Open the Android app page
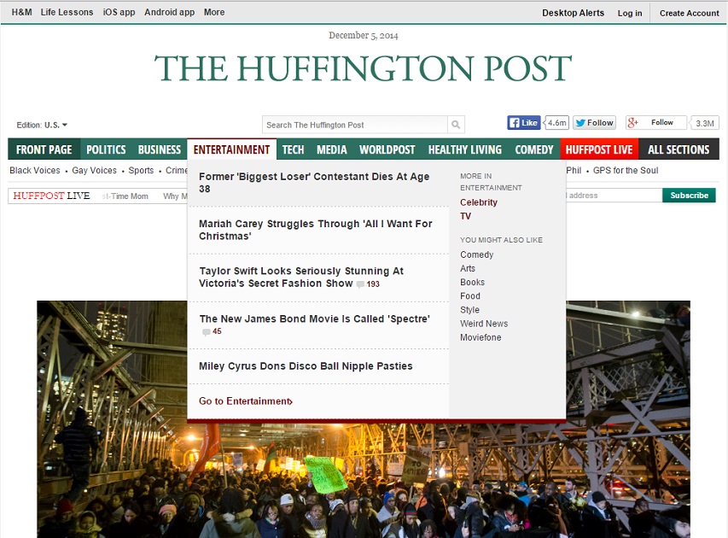This screenshot has width=728, height=538. pyautogui.click(x=169, y=12)
